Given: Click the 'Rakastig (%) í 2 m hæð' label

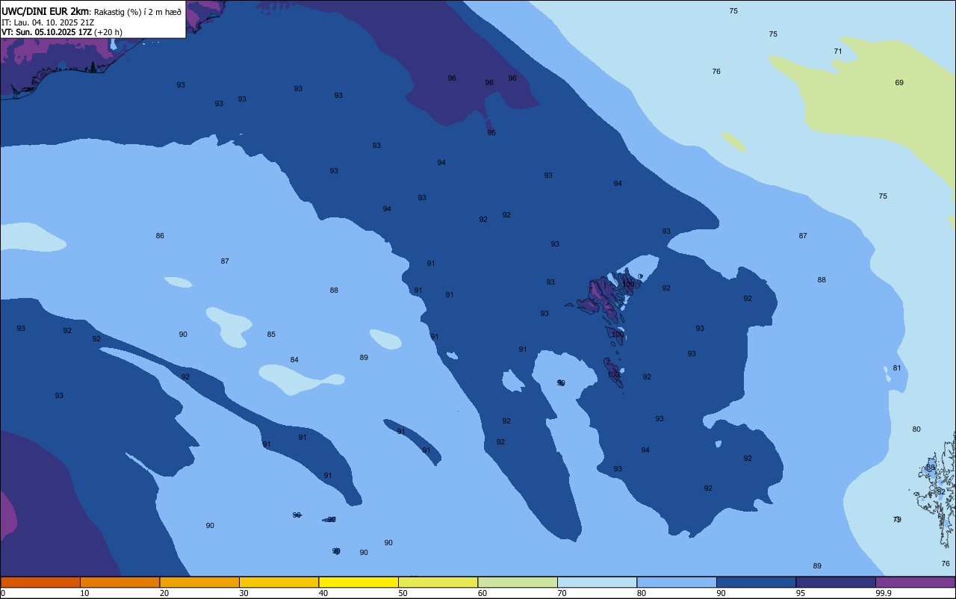Looking at the screenshot, I should click(x=137, y=11).
